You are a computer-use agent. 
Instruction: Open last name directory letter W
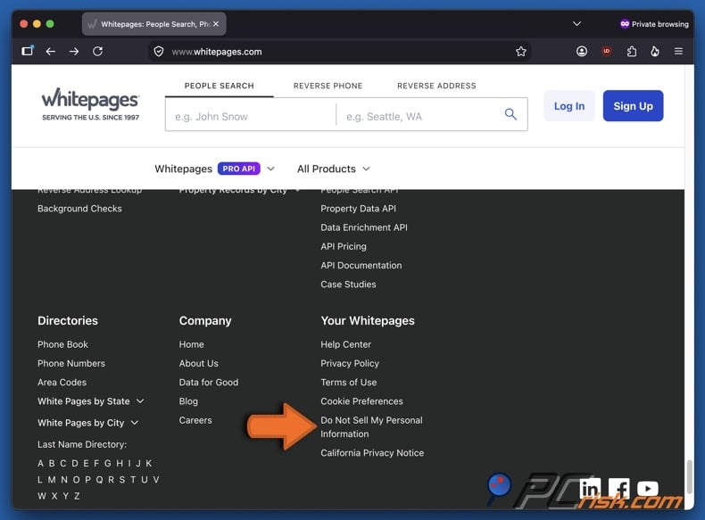(x=42, y=496)
